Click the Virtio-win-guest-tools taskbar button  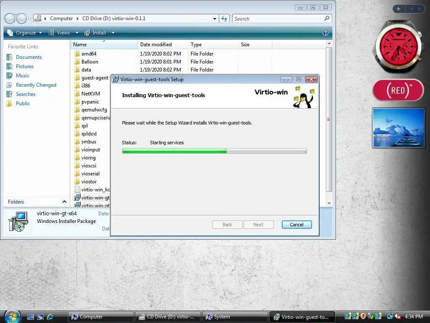tap(302, 317)
